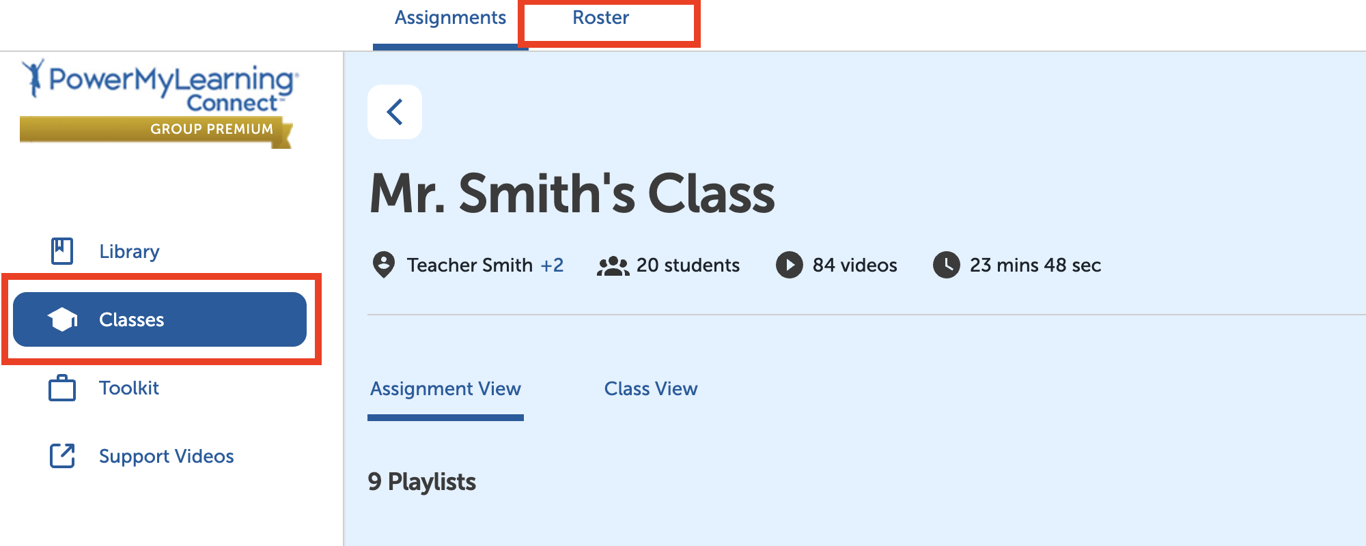Click the 9 Playlists heading
This screenshot has width=1366, height=546.
(421, 482)
